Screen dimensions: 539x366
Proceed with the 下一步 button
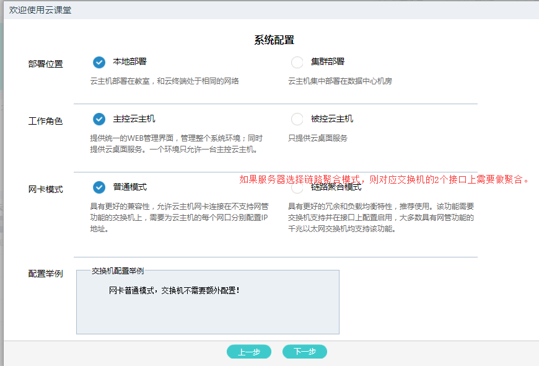[305, 352]
